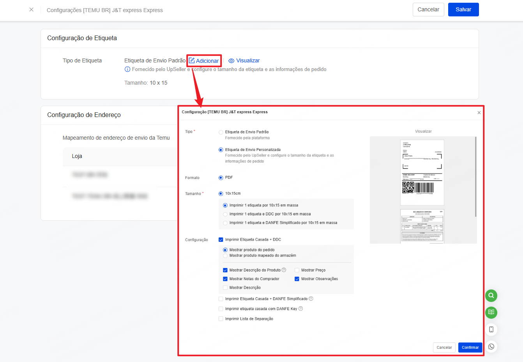Choose the PDF format radio
The image size is (523, 362).
[x=221, y=178]
